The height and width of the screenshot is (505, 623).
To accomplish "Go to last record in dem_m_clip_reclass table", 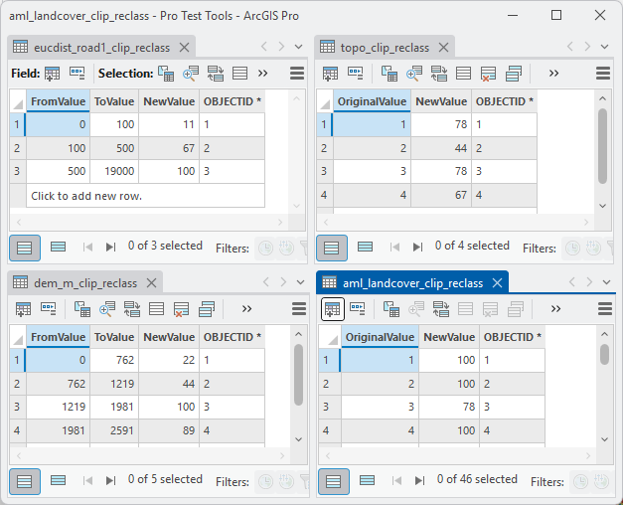I will [x=111, y=481].
